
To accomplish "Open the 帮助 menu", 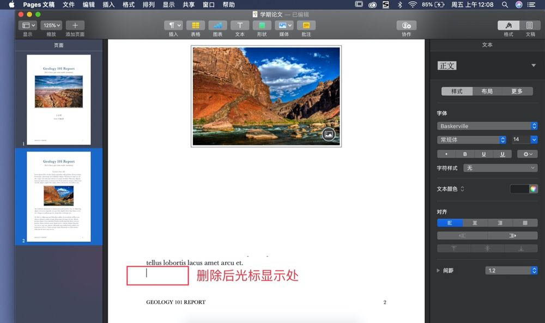I will click(229, 4).
